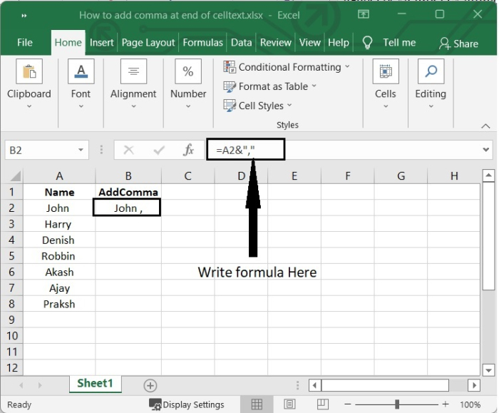Click the Display Settings icon

pyautogui.click(x=155, y=405)
